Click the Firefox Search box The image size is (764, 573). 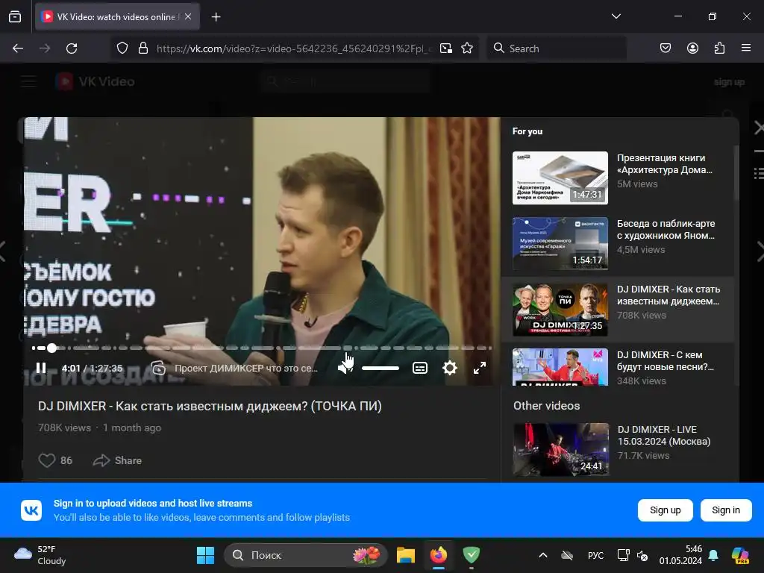(x=557, y=48)
